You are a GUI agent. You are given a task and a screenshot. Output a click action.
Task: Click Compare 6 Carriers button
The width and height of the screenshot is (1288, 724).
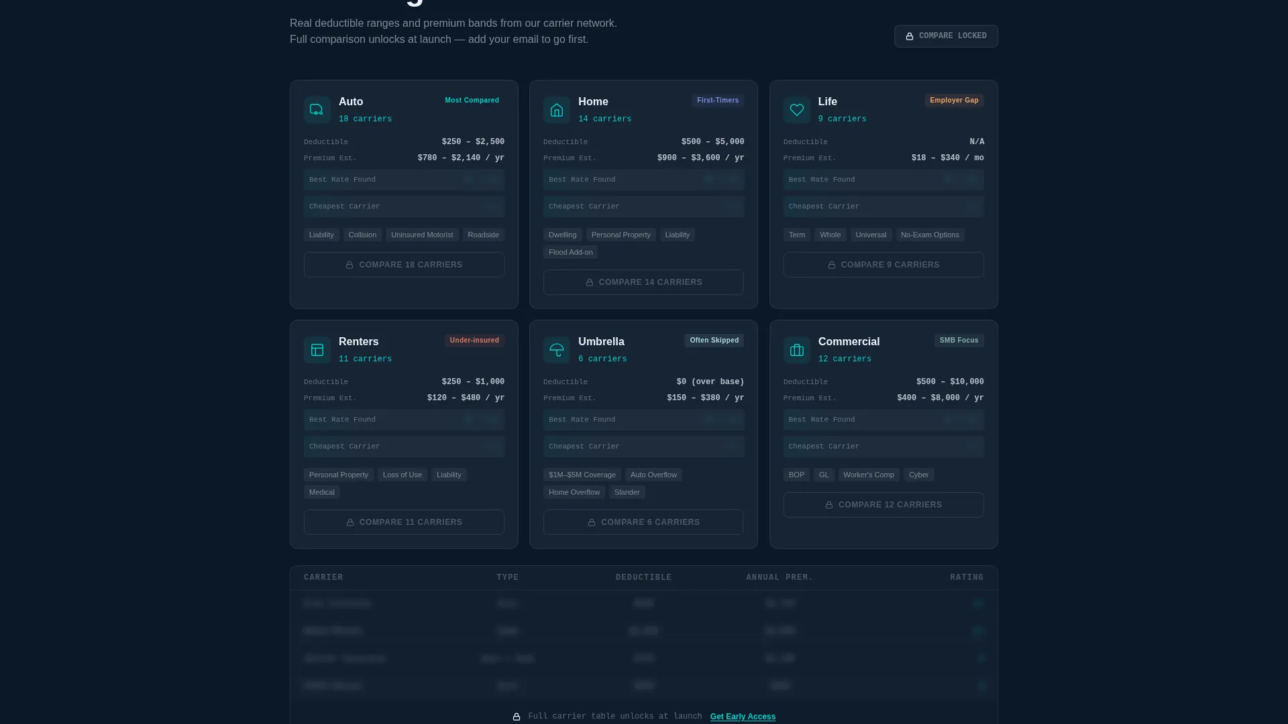tap(643, 522)
